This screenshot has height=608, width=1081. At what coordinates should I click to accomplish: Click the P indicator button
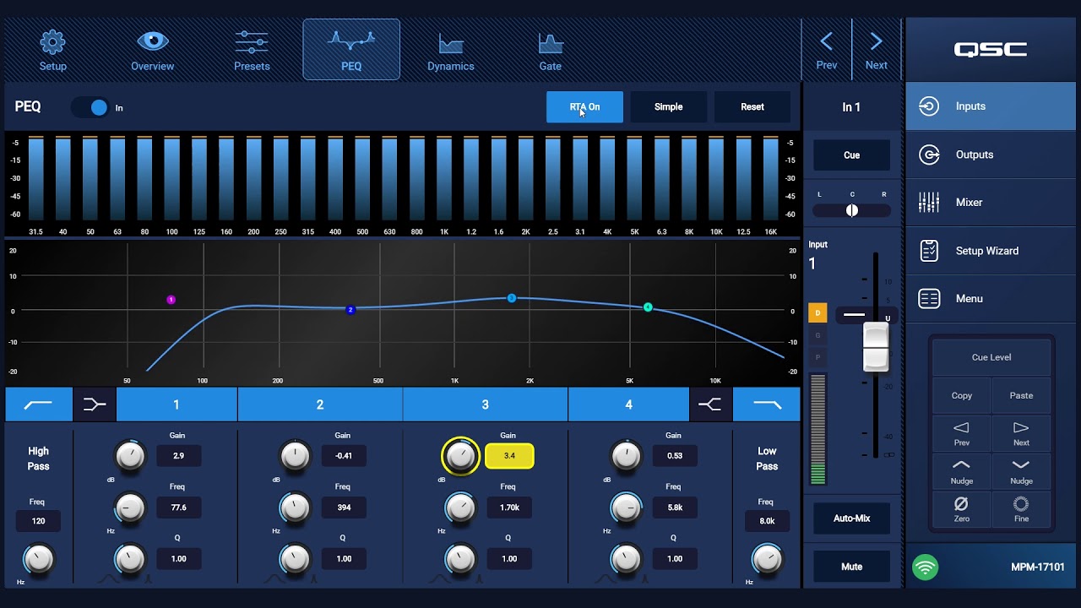click(x=818, y=357)
